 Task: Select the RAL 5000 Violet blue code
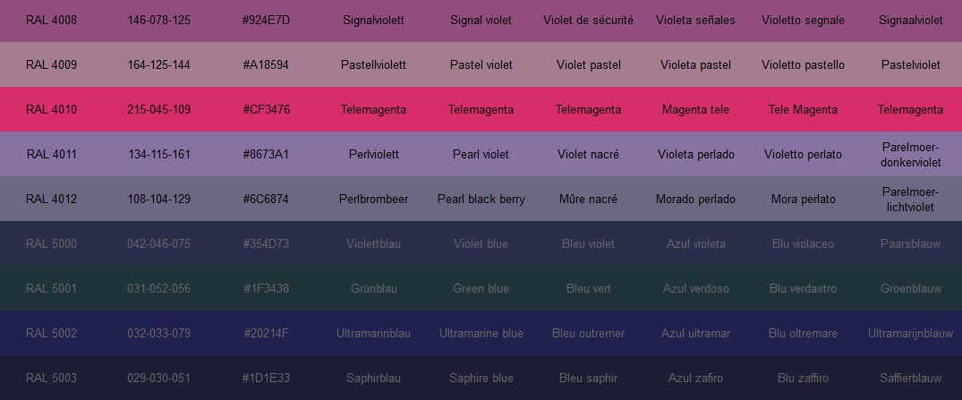click(51, 243)
